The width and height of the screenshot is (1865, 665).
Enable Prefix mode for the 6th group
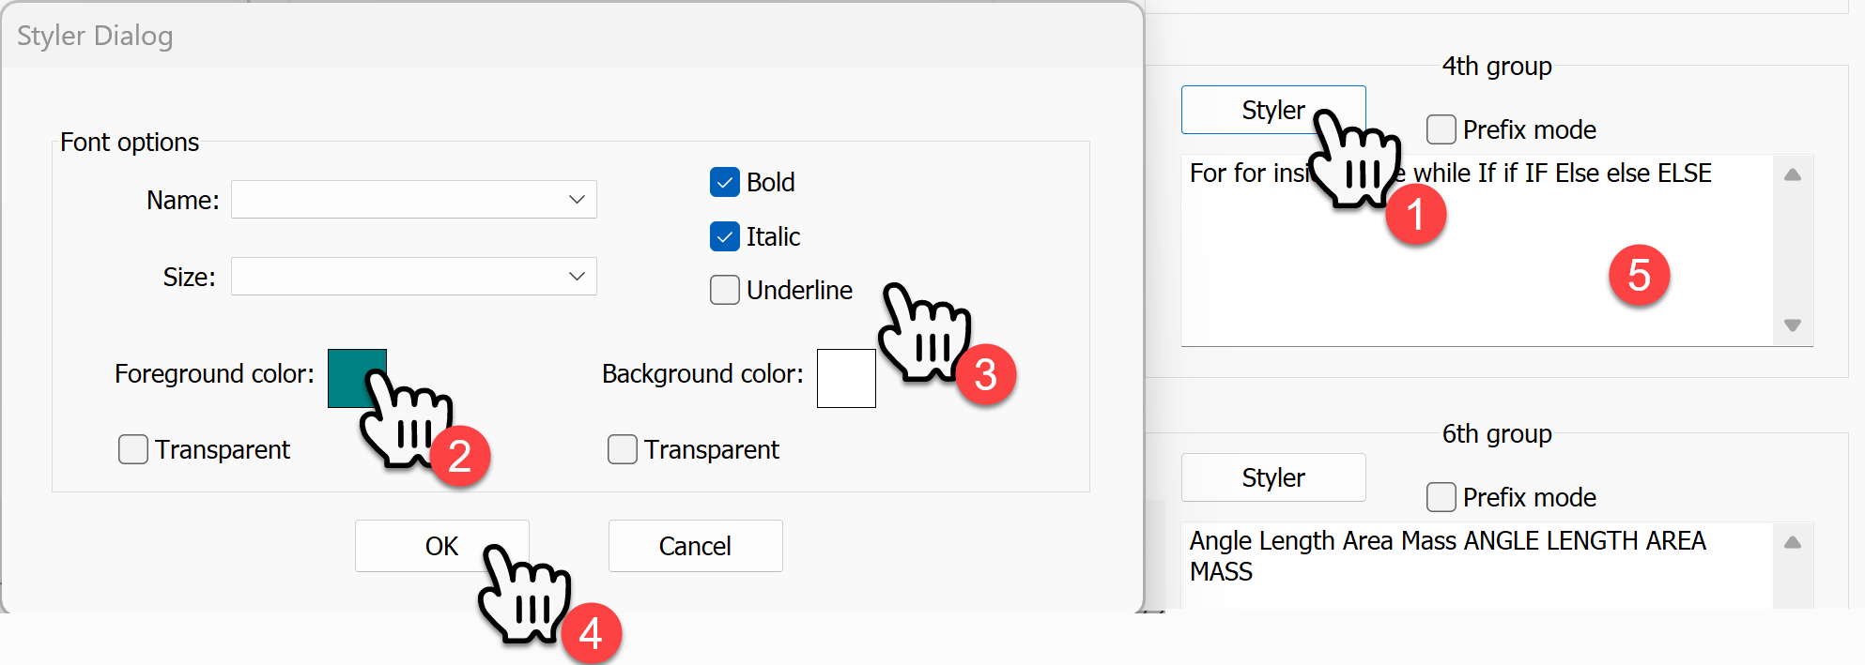pyautogui.click(x=1440, y=497)
